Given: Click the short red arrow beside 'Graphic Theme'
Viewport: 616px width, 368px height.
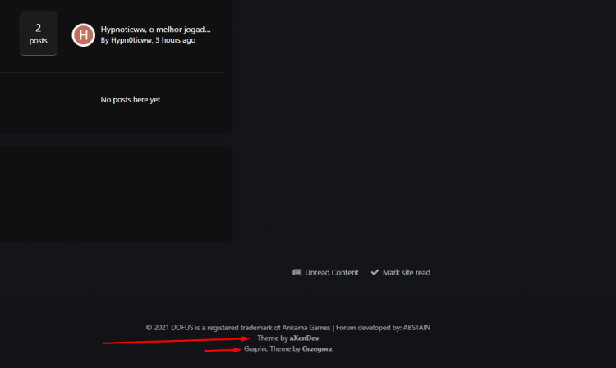Looking at the screenshot, I should pyautogui.click(x=223, y=350).
